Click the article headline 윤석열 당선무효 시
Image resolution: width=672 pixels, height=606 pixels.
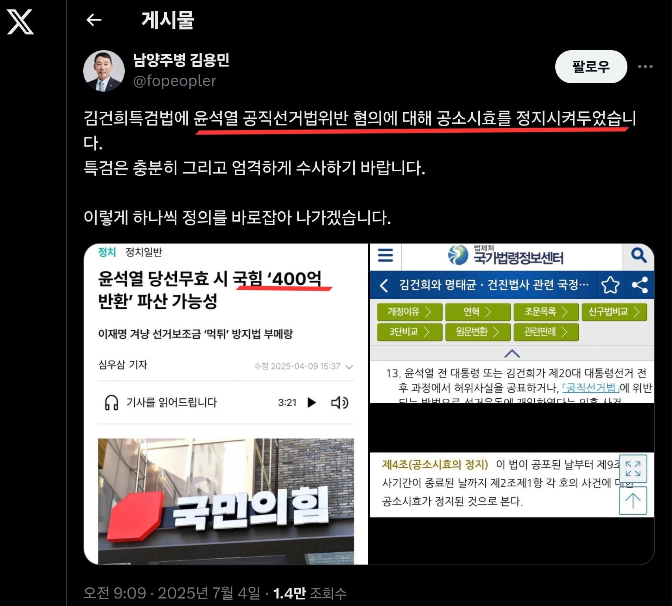tap(210, 290)
